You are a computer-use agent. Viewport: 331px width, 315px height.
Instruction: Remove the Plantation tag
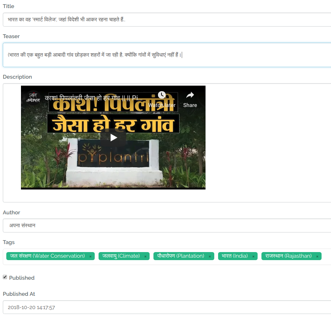pyautogui.click(x=210, y=256)
